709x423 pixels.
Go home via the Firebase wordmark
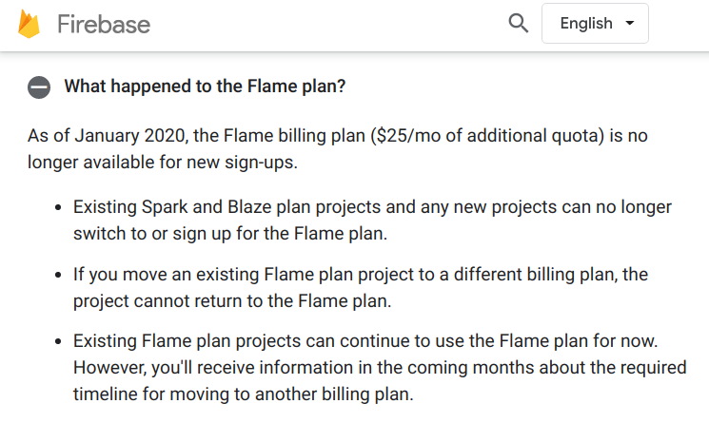104,24
